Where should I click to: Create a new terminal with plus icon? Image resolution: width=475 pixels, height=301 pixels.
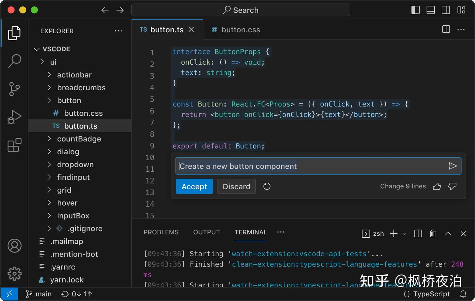[x=394, y=234]
